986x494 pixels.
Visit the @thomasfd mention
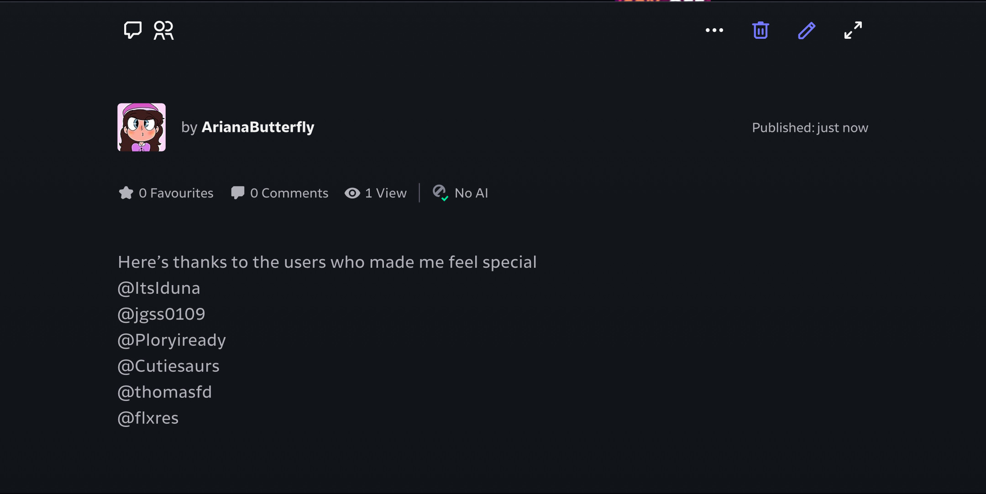[165, 392]
